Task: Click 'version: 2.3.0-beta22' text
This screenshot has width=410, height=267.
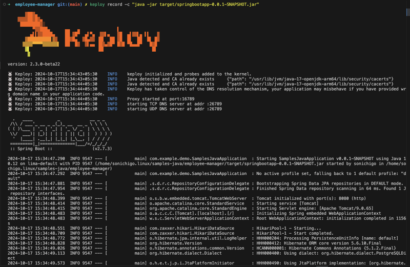Action: 34,64
